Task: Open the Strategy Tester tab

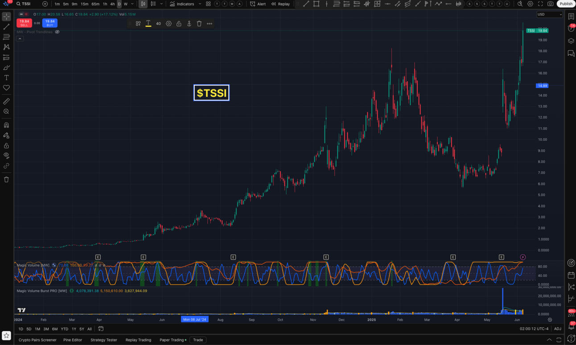Action: [x=104, y=340]
